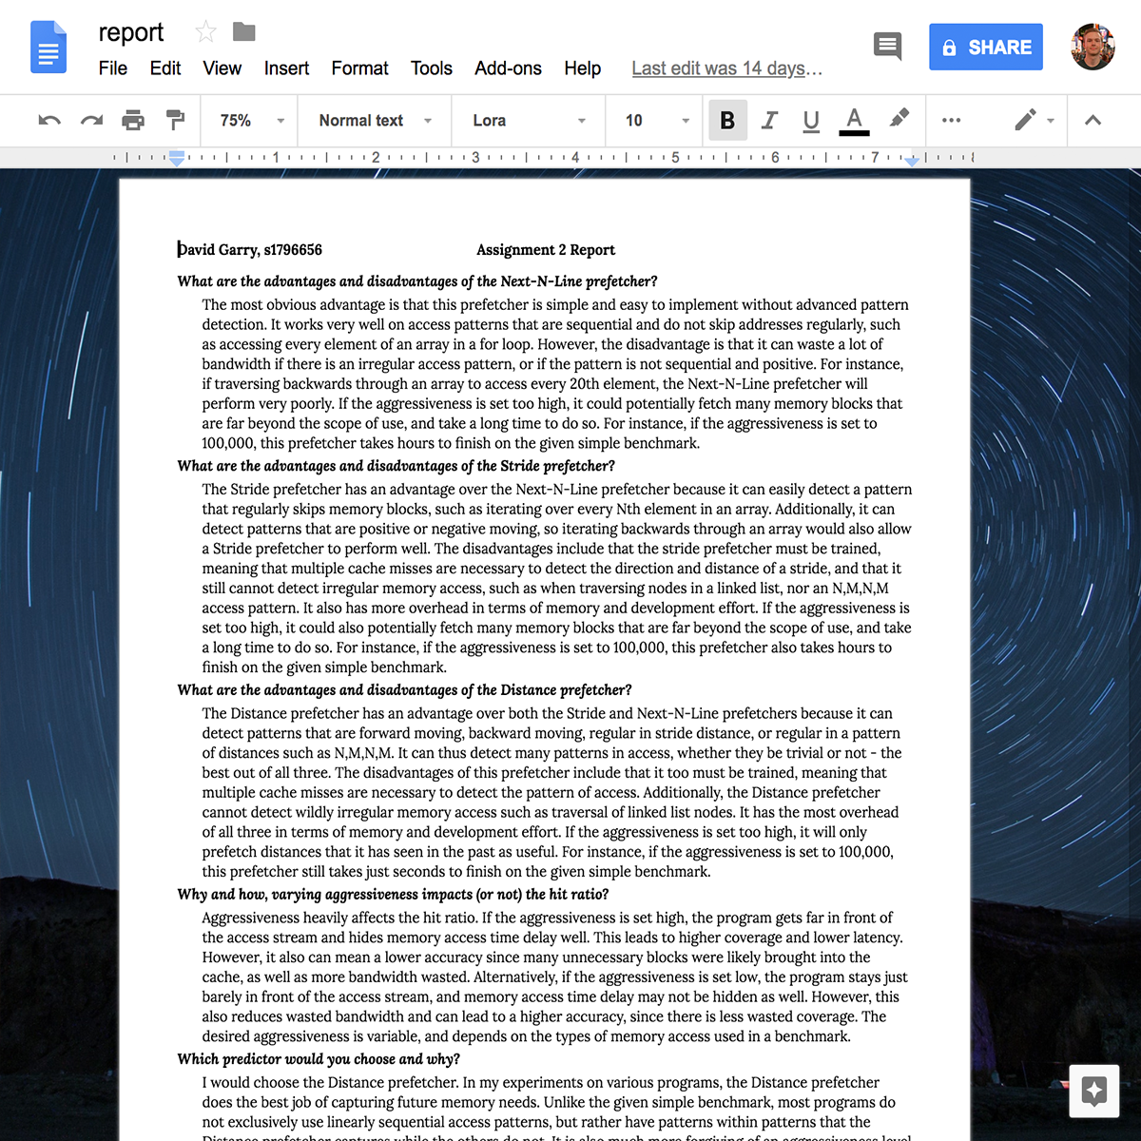Select the Paint format tool

[175, 121]
